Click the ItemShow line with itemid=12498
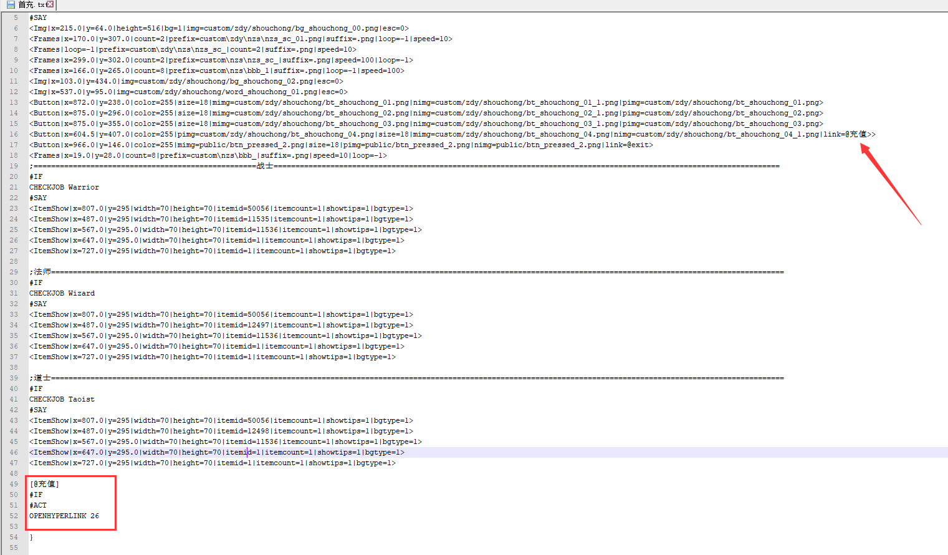This screenshot has height=555, width=948. pyautogui.click(x=221, y=431)
